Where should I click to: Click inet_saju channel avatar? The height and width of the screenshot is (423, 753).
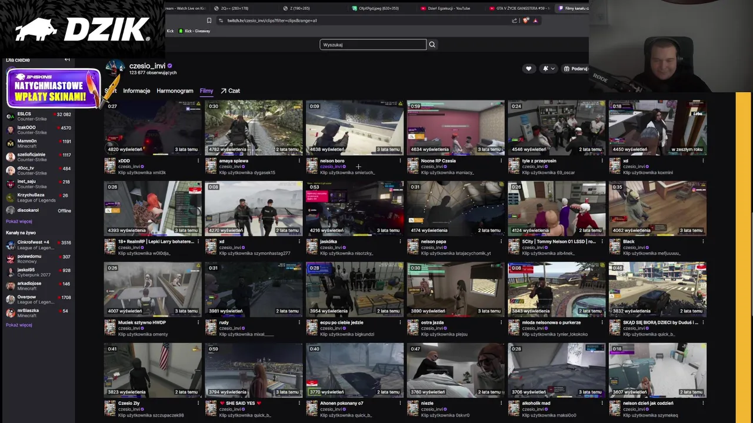(x=10, y=184)
